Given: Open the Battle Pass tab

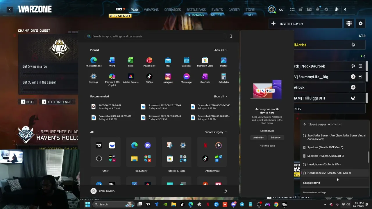Looking at the screenshot, I should [x=196, y=10].
